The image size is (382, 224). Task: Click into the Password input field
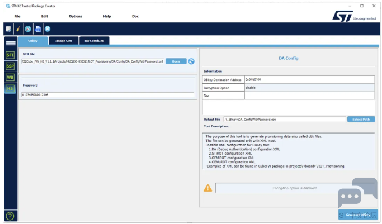pos(108,95)
